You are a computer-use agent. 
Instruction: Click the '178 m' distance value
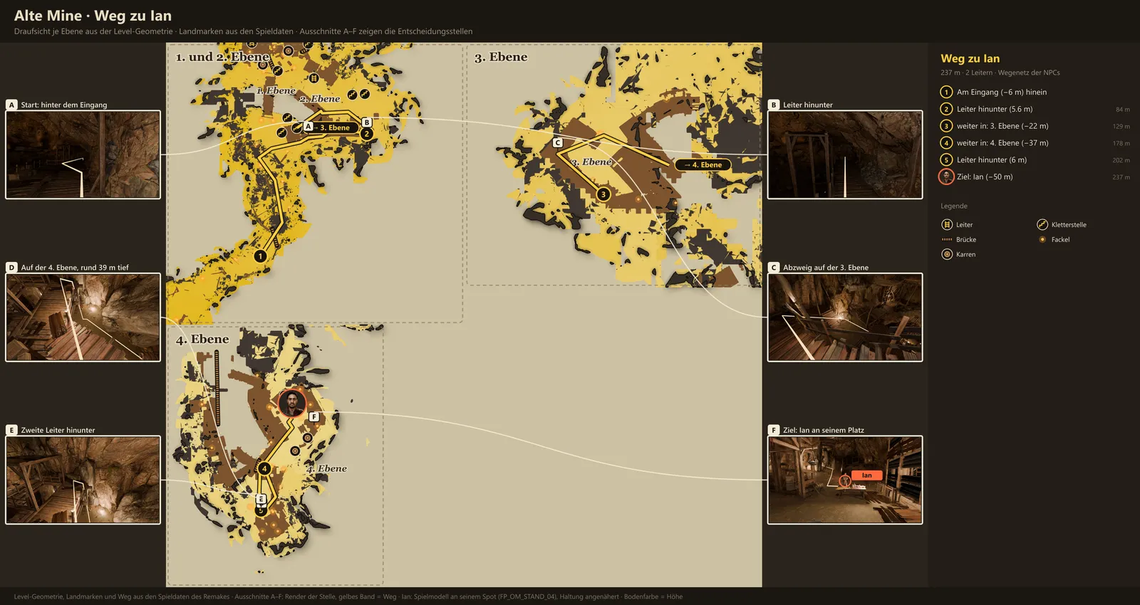coord(1121,144)
